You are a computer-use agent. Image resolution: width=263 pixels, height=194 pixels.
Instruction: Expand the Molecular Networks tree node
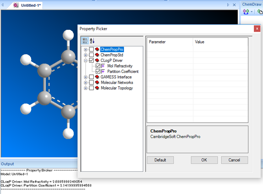[86, 83]
